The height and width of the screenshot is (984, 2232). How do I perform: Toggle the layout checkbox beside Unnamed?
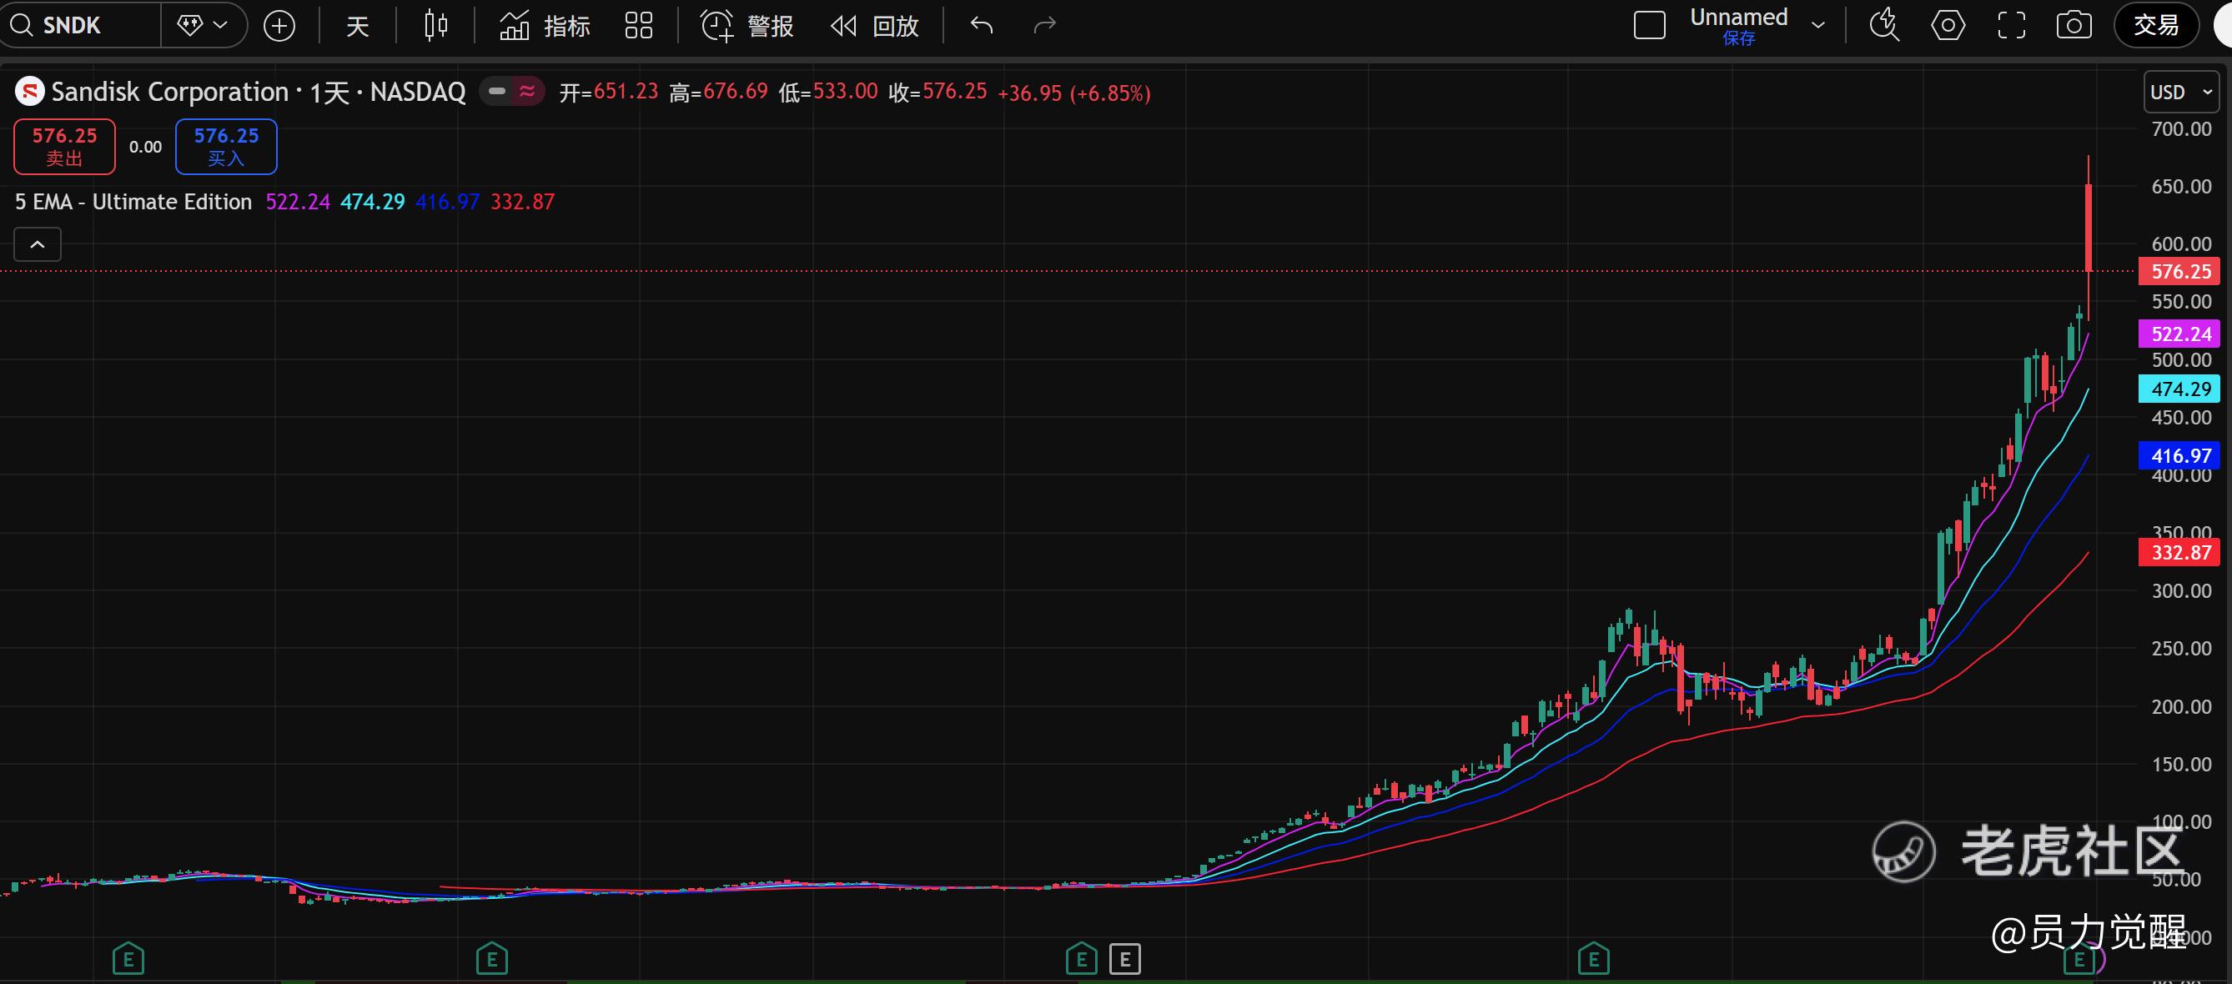[1649, 25]
